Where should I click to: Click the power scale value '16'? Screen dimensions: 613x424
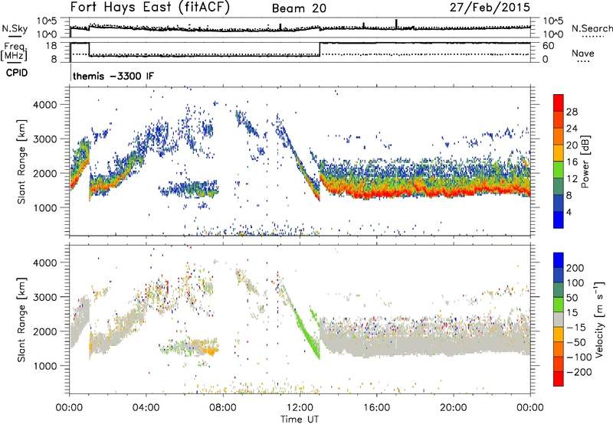click(x=572, y=162)
